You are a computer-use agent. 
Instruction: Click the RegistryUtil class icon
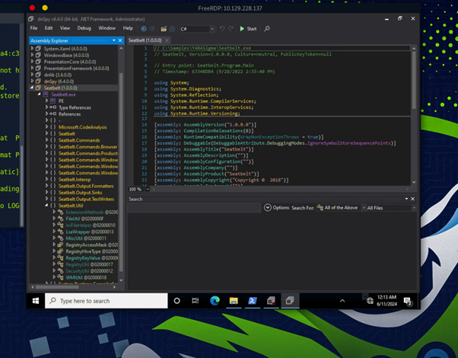coord(60,264)
